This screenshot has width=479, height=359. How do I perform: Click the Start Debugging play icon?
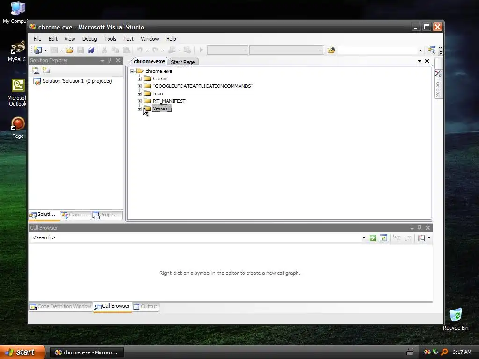201,50
